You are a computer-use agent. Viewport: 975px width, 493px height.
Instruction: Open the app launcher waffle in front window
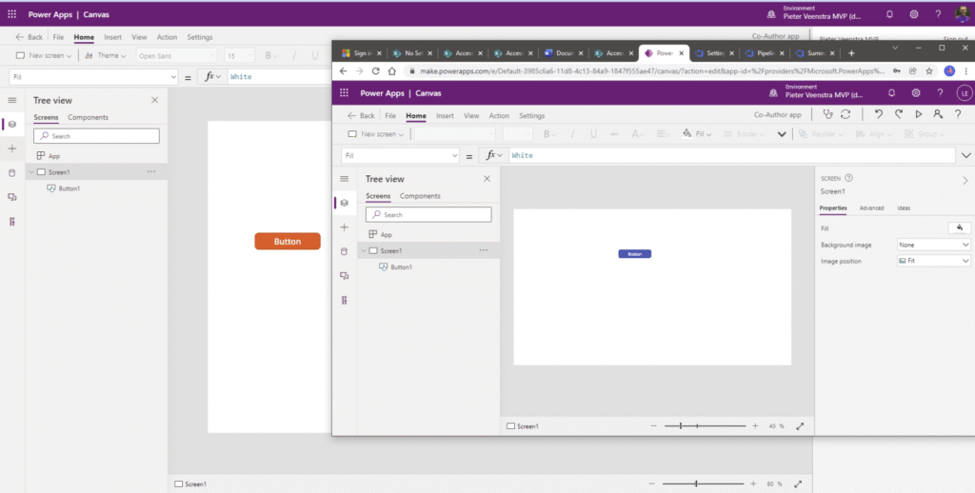pos(344,93)
